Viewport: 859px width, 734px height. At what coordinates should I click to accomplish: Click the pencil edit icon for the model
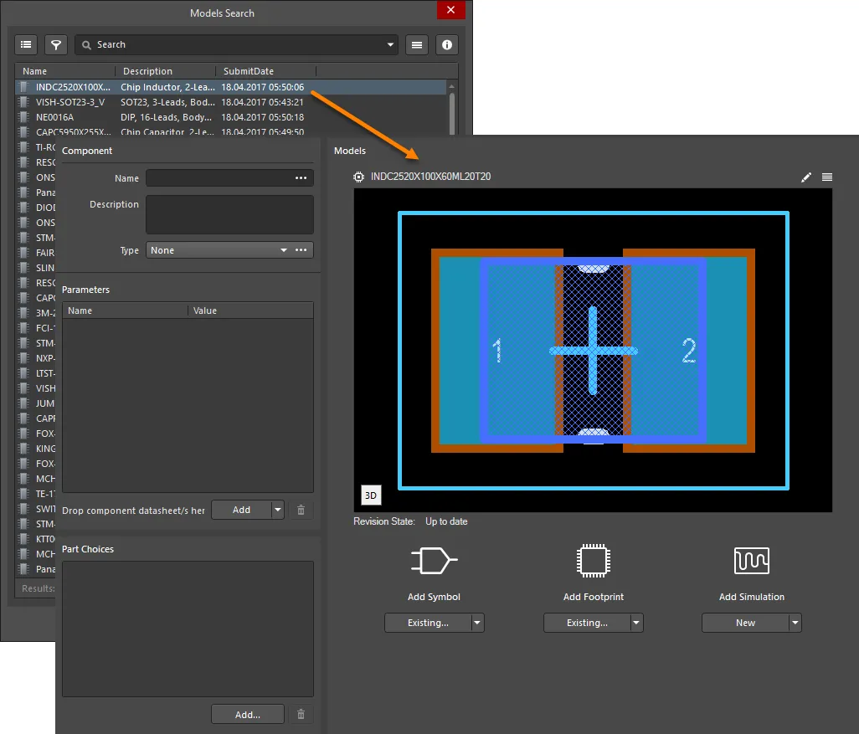(x=806, y=177)
